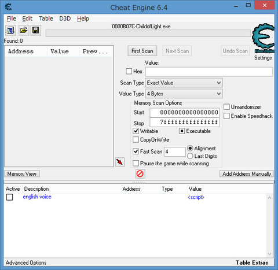278x270 pixels.
Task: Open the Edit menu
Action: [x=27, y=19]
